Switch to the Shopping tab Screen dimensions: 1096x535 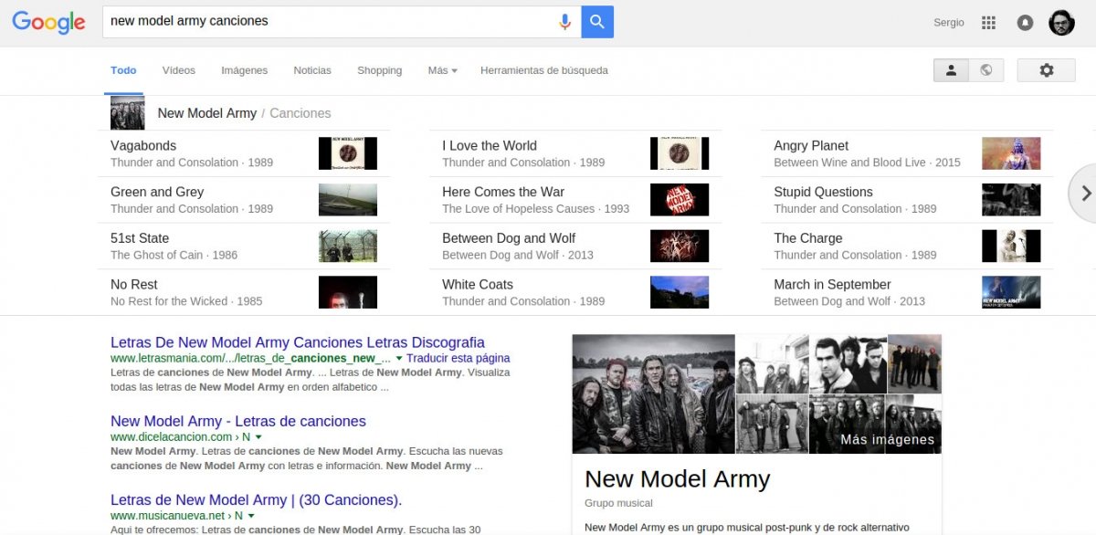point(379,70)
